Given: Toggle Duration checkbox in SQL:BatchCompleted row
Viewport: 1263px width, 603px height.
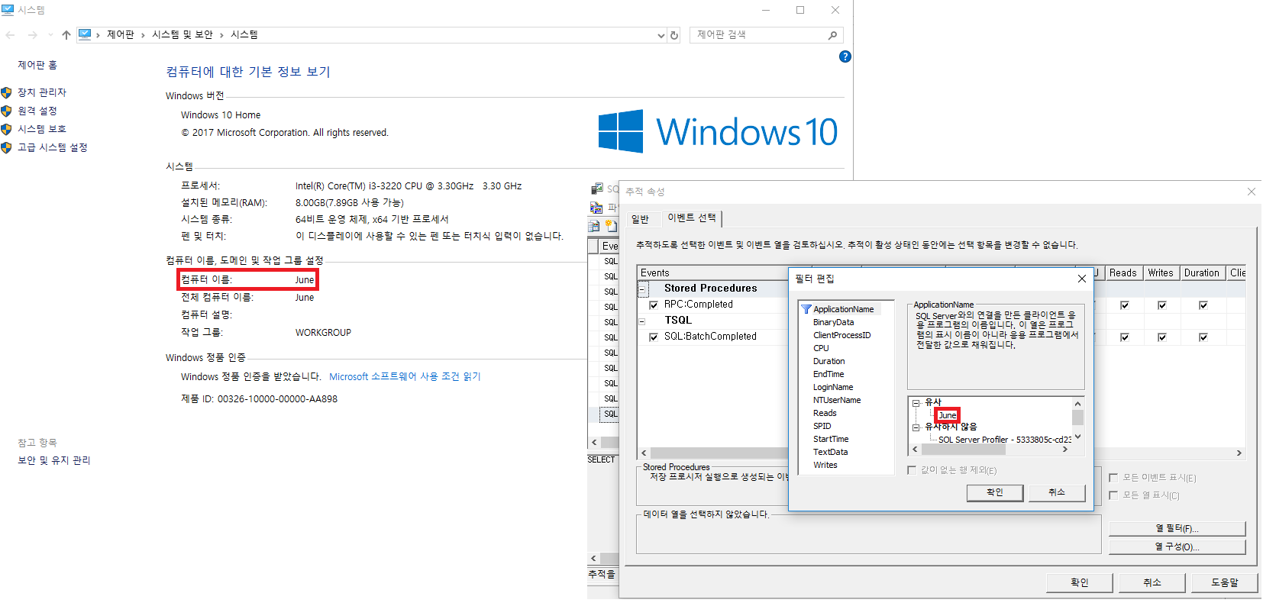Looking at the screenshot, I should click(1203, 337).
